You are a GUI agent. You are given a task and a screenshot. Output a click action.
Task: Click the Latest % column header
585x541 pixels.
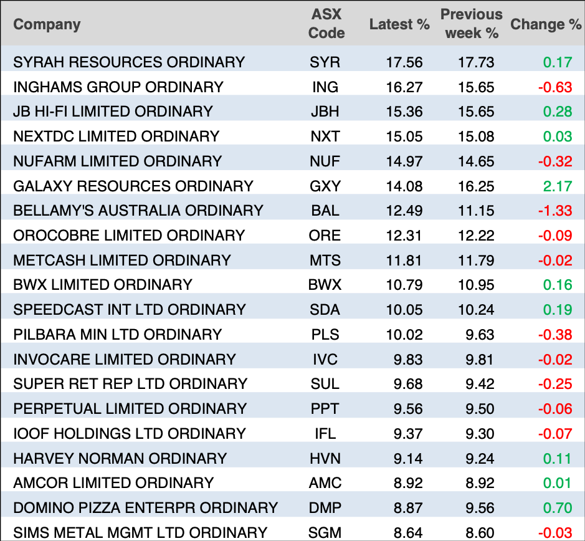pos(399,25)
